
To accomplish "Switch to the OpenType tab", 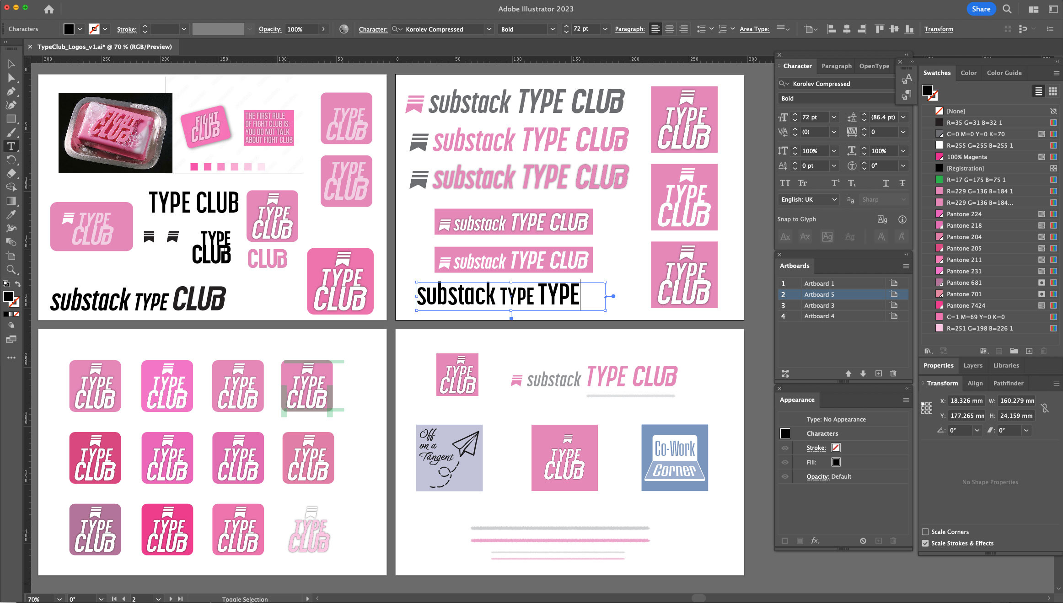I will [x=874, y=66].
